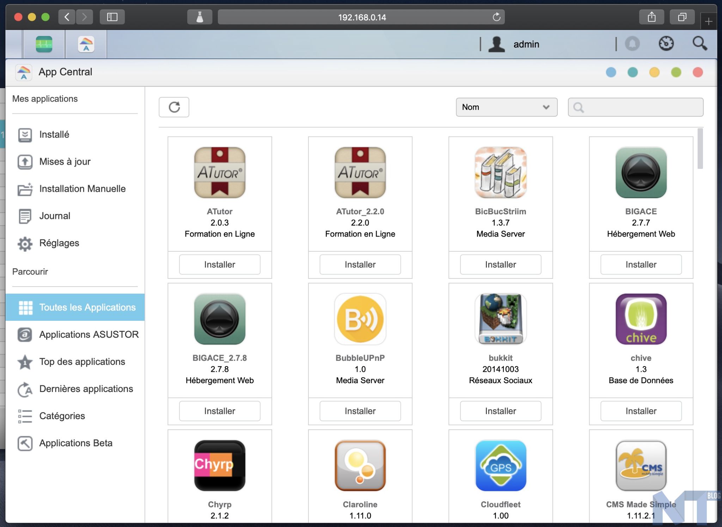722x527 pixels.
Task: Click the app list vertical scrollbar
Action: tap(700, 149)
